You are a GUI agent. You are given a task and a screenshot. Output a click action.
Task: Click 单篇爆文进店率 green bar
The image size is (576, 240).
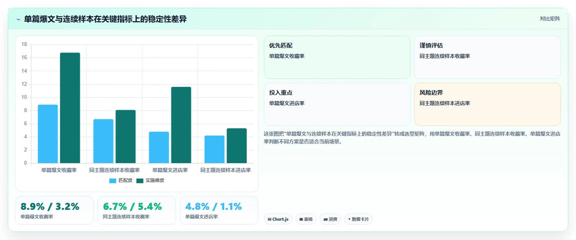(x=181, y=125)
